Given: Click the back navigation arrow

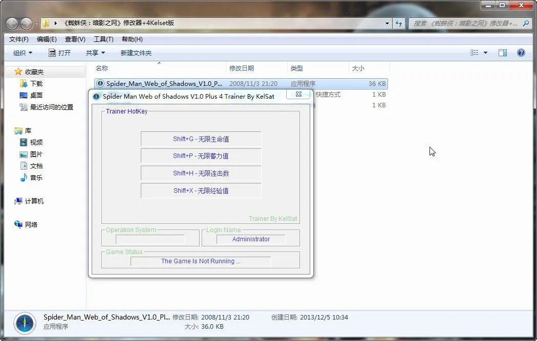Looking at the screenshot, I should point(12,24).
